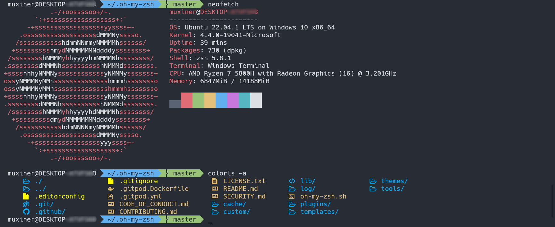Click the dark gray color block
The image size is (555, 227).
tap(175, 104)
